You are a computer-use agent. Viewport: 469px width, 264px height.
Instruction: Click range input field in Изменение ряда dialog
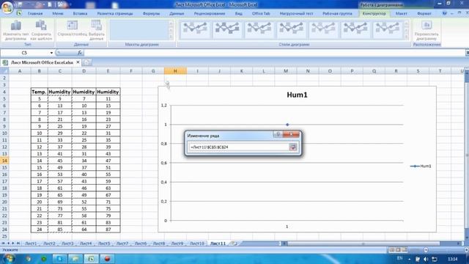tap(238, 147)
